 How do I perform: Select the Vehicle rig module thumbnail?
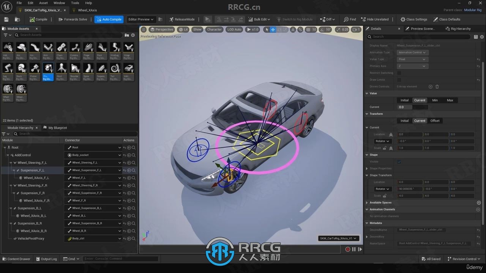[129, 72]
